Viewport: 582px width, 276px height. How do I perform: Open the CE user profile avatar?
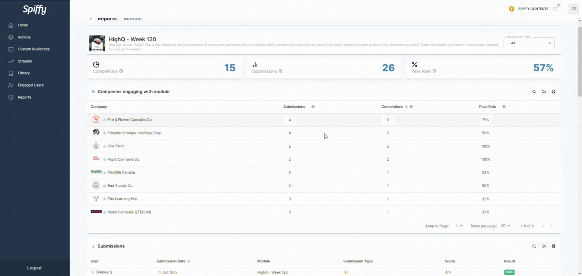(x=573, y=9)
